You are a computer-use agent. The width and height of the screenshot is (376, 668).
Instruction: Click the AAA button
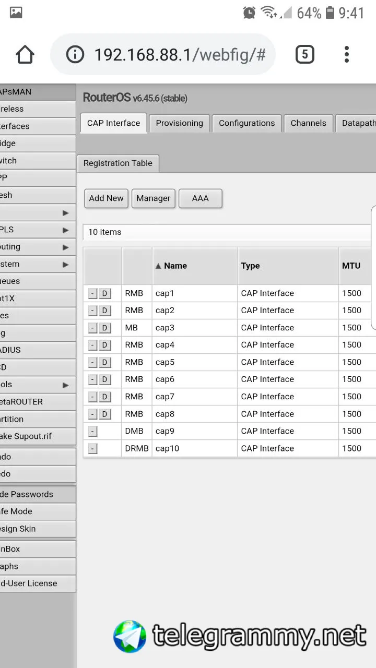click(201, 198)
